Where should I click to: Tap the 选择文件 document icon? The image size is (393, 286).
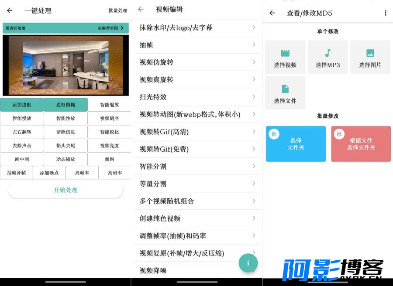coord(285,89)
